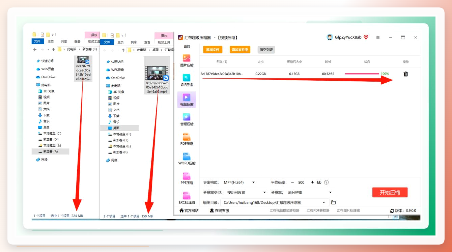Viewport: 452px width, 252px height.
Task: Click 清空列表 button
Action: pos(266,50)
